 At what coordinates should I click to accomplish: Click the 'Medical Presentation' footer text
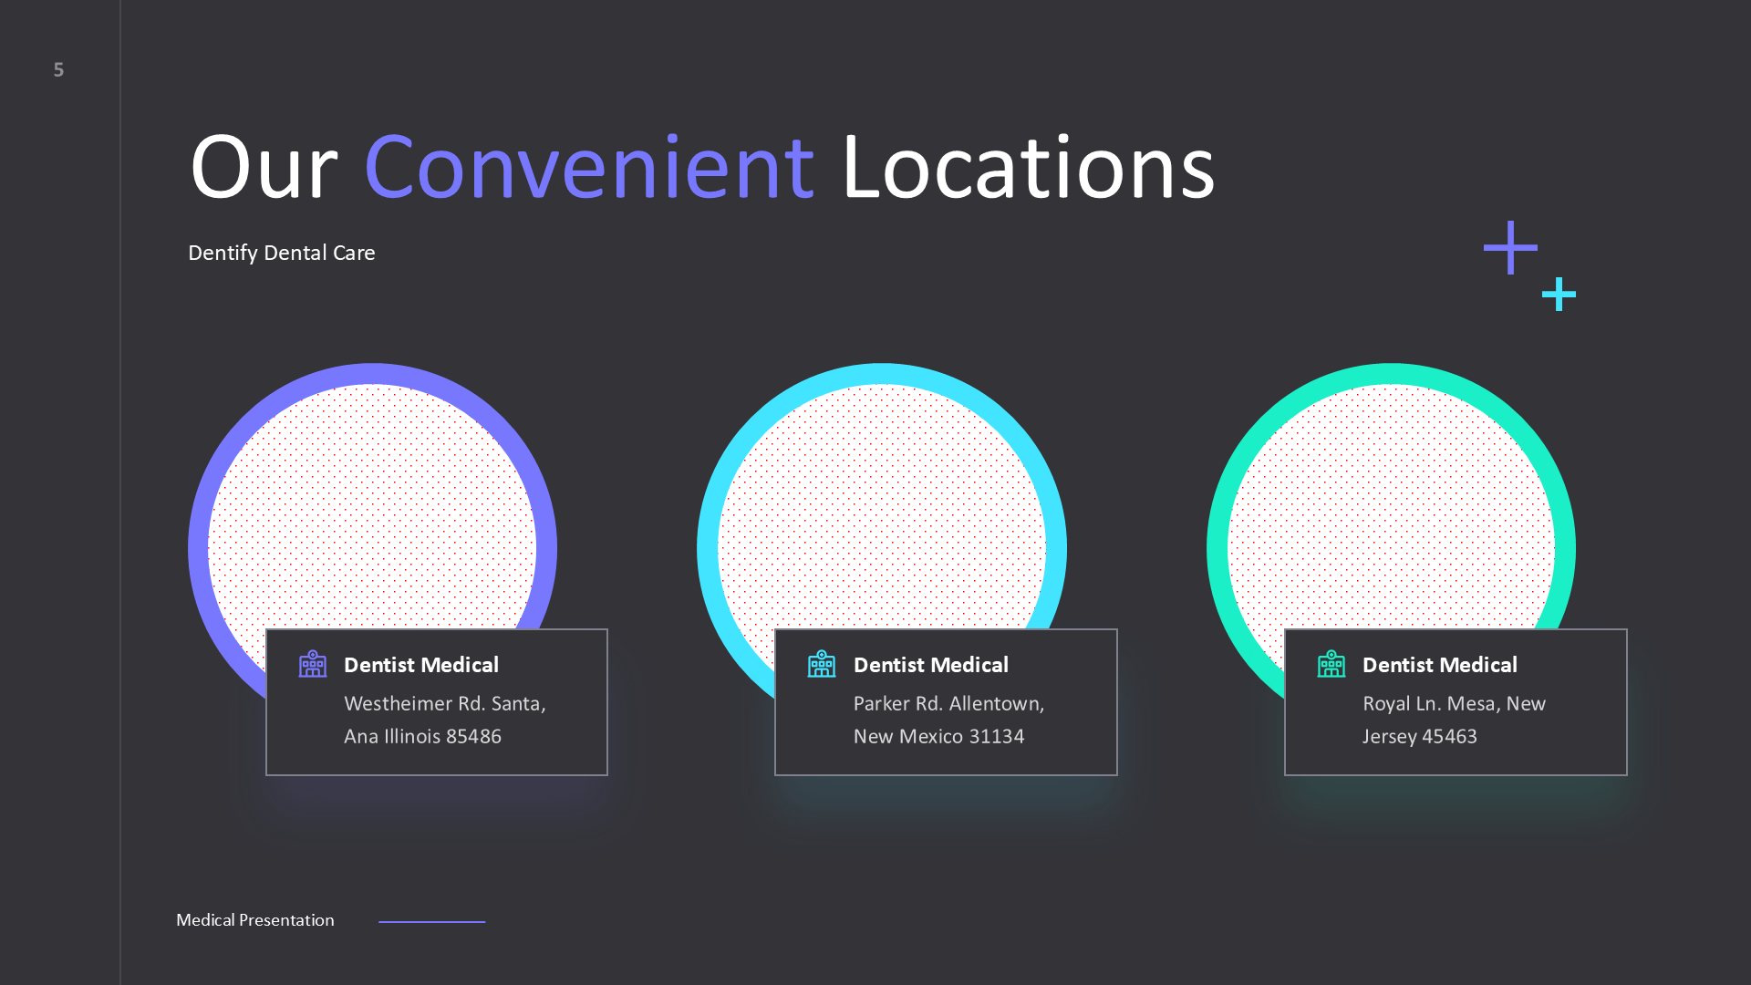click(254, 920)
